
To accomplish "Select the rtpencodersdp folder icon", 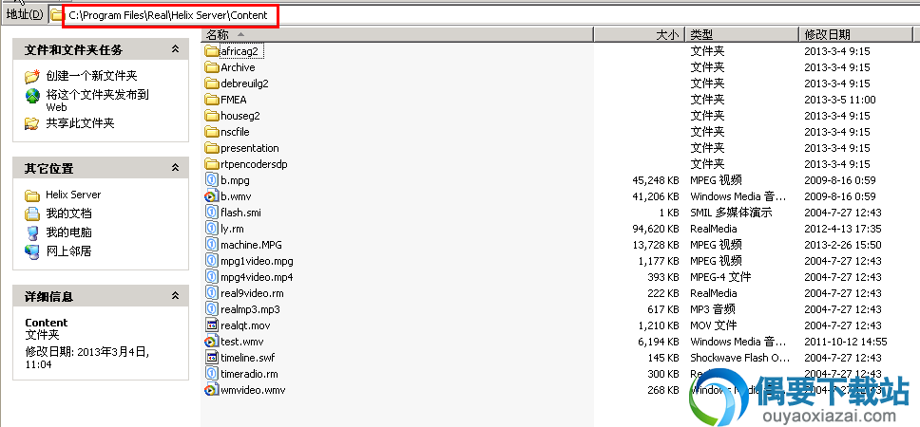I will (x=211, y=164).
